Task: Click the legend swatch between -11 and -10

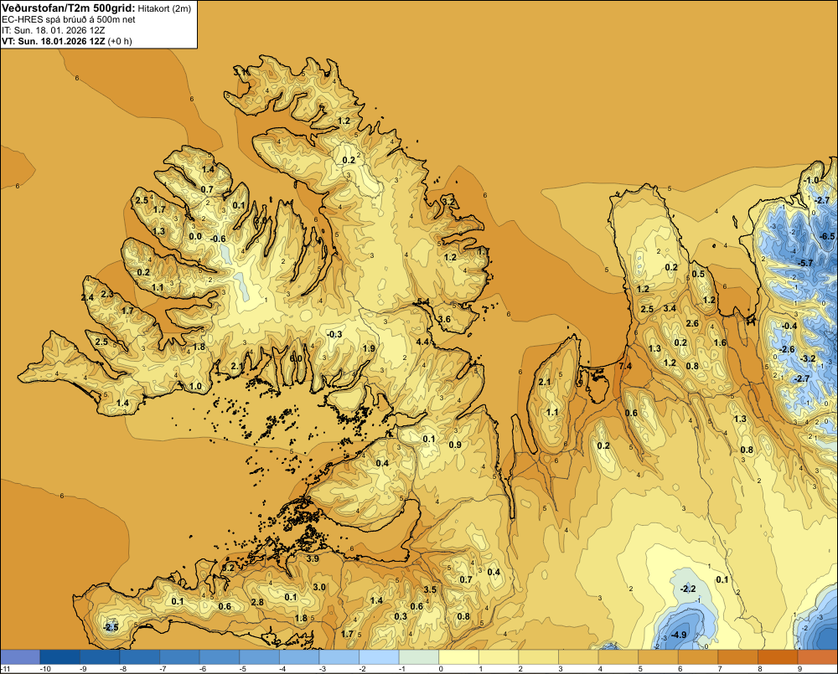Action: [x=20, y=657]
